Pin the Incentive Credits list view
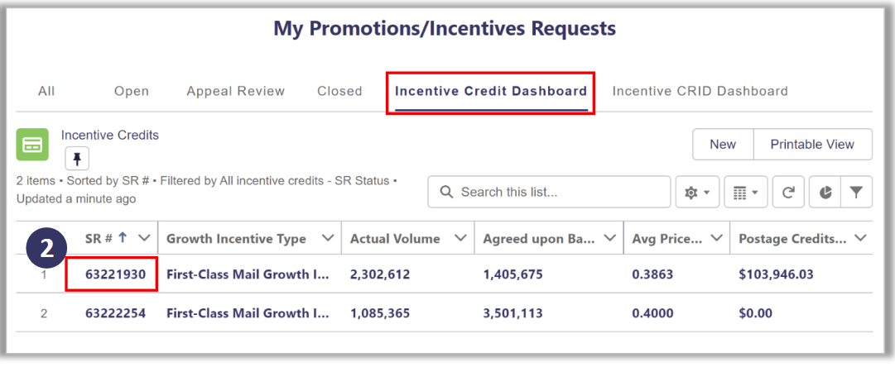The image size is (895, 367). (77, 159)
